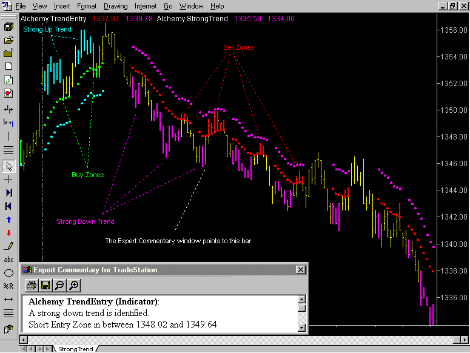Select the vertical line drawing tool

8,136
